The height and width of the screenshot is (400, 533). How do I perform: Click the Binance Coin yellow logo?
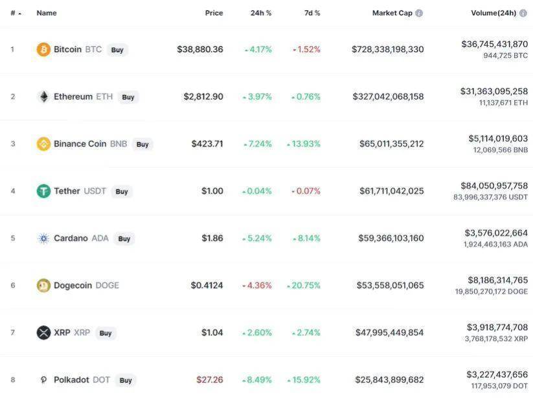pos(43,144)
